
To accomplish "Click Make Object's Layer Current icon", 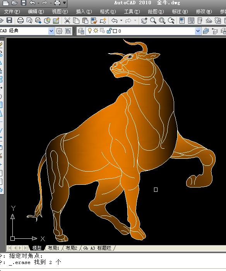I will pyautogui.click(x=206, y=31).
